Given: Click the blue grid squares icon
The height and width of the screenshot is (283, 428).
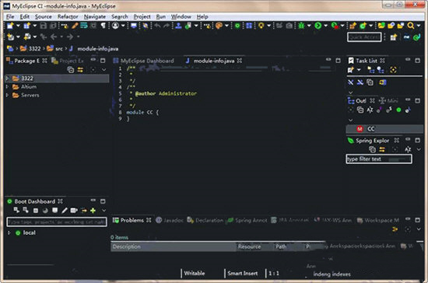Looking at the screenshot, I should point(249,26).
